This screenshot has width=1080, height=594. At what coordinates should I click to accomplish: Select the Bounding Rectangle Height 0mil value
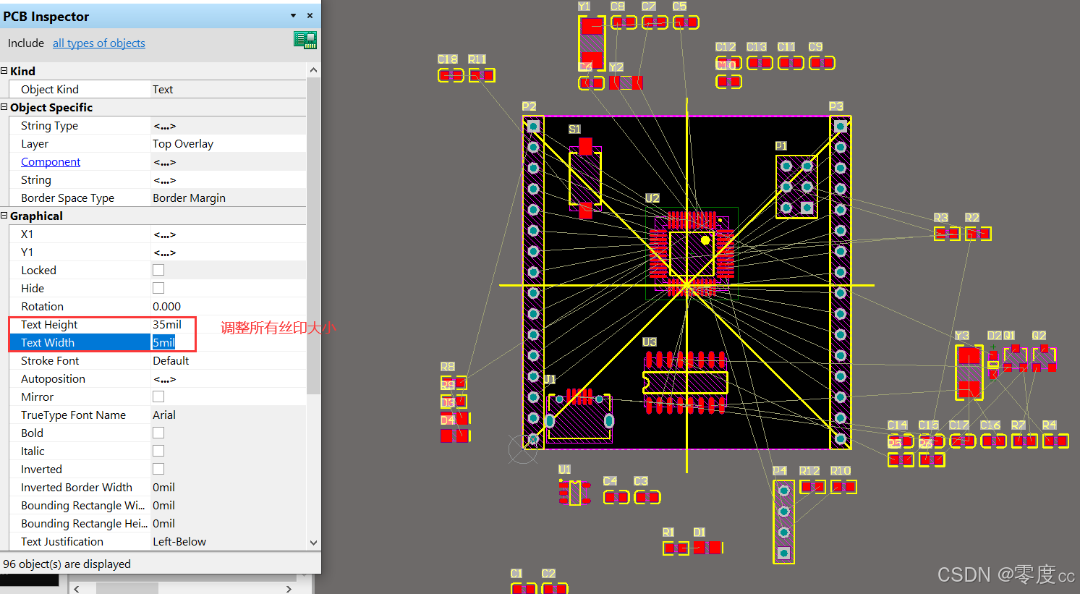click(164, 524)
